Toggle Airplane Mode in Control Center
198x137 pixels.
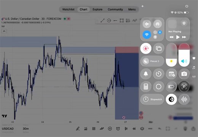point(147,24)
